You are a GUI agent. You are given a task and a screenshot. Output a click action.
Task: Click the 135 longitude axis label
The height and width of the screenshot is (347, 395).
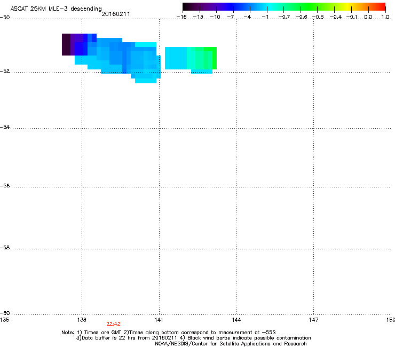point(4,320)
